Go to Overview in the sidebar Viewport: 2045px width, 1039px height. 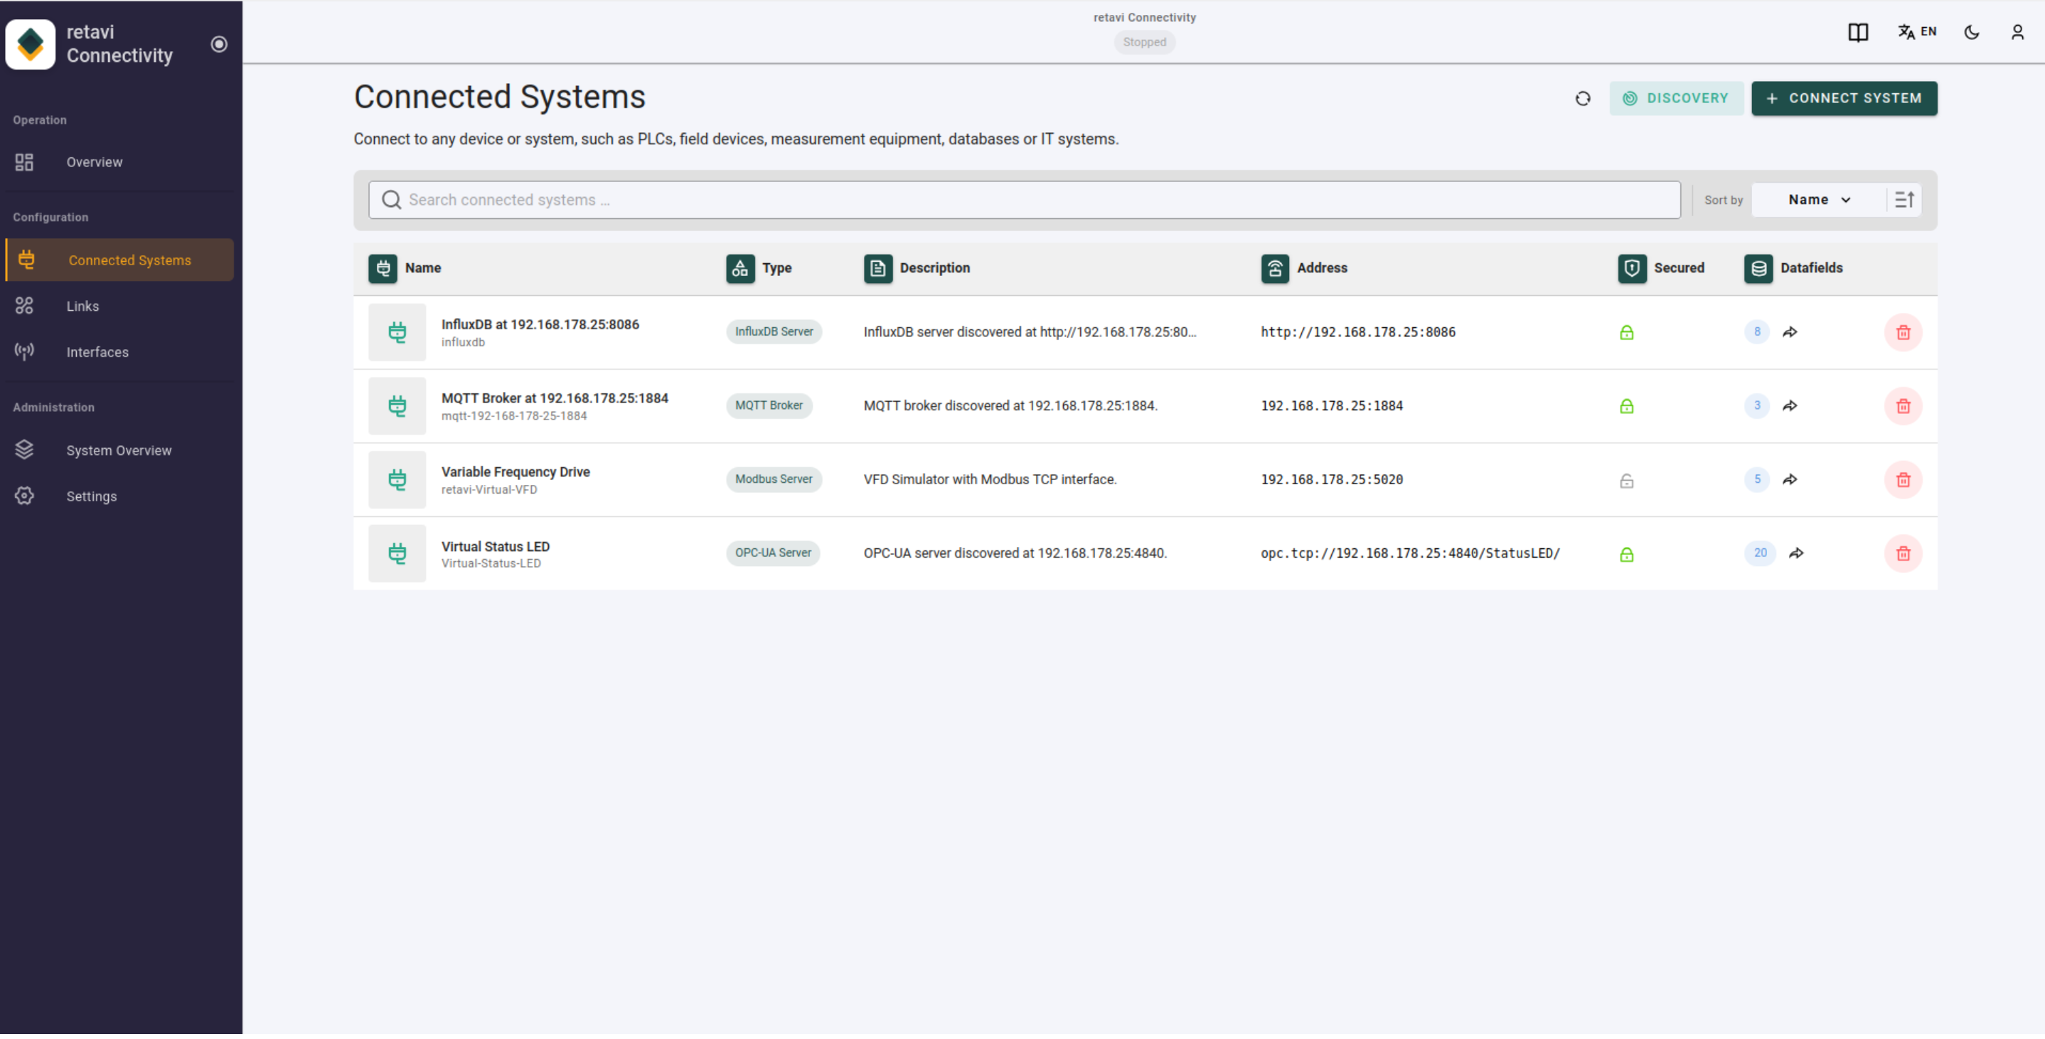(119, 163)
